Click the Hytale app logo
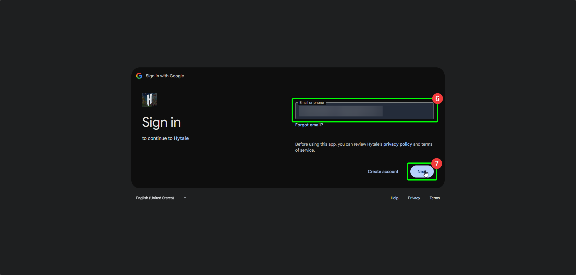 149,100
